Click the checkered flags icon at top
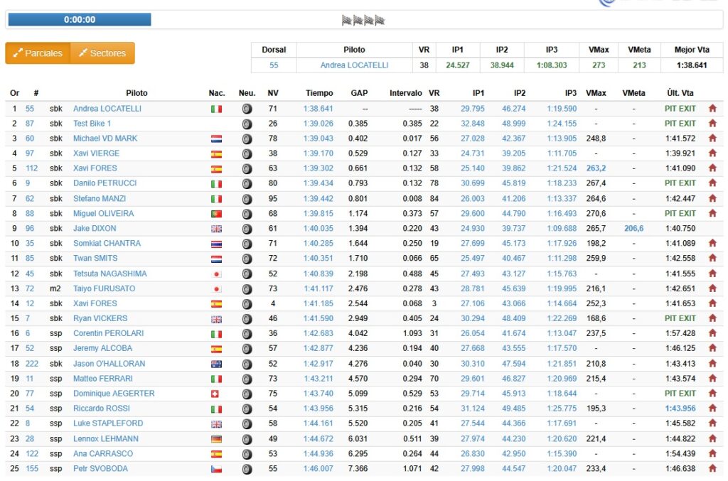 pos(363,21)
